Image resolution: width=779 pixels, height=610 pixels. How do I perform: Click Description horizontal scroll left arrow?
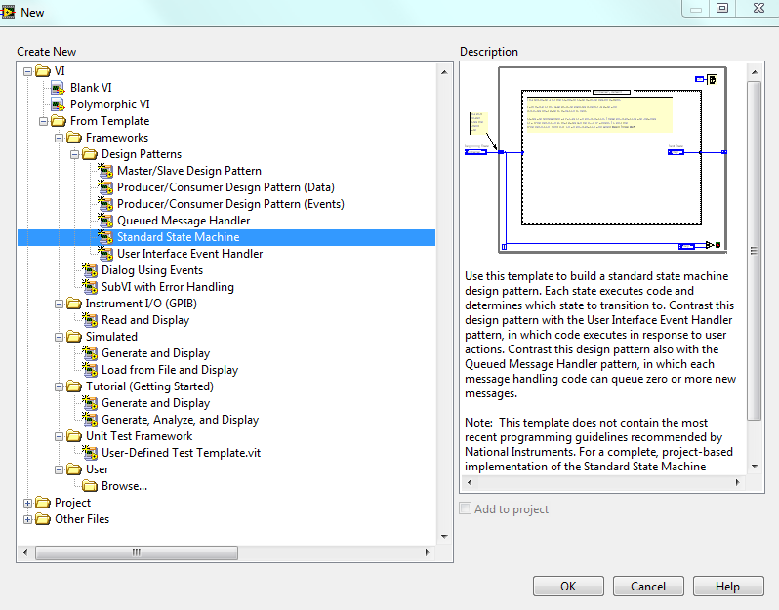pyautogui.click(x=470, y=482)
